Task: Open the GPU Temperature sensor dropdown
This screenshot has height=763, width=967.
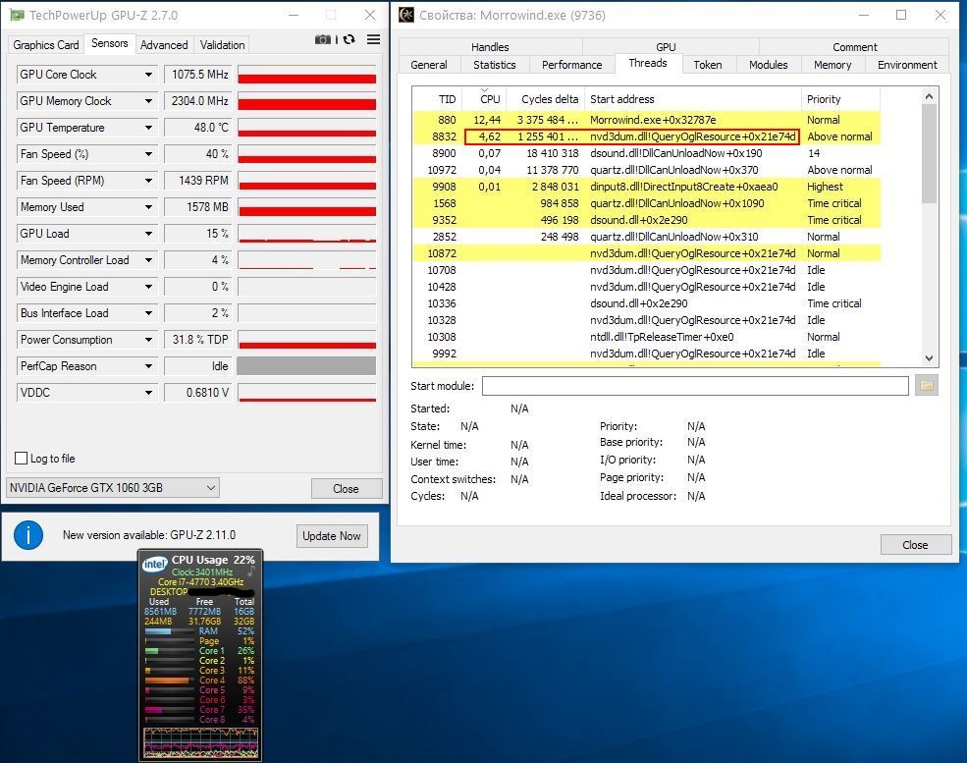Action: (x=148, y=128)
